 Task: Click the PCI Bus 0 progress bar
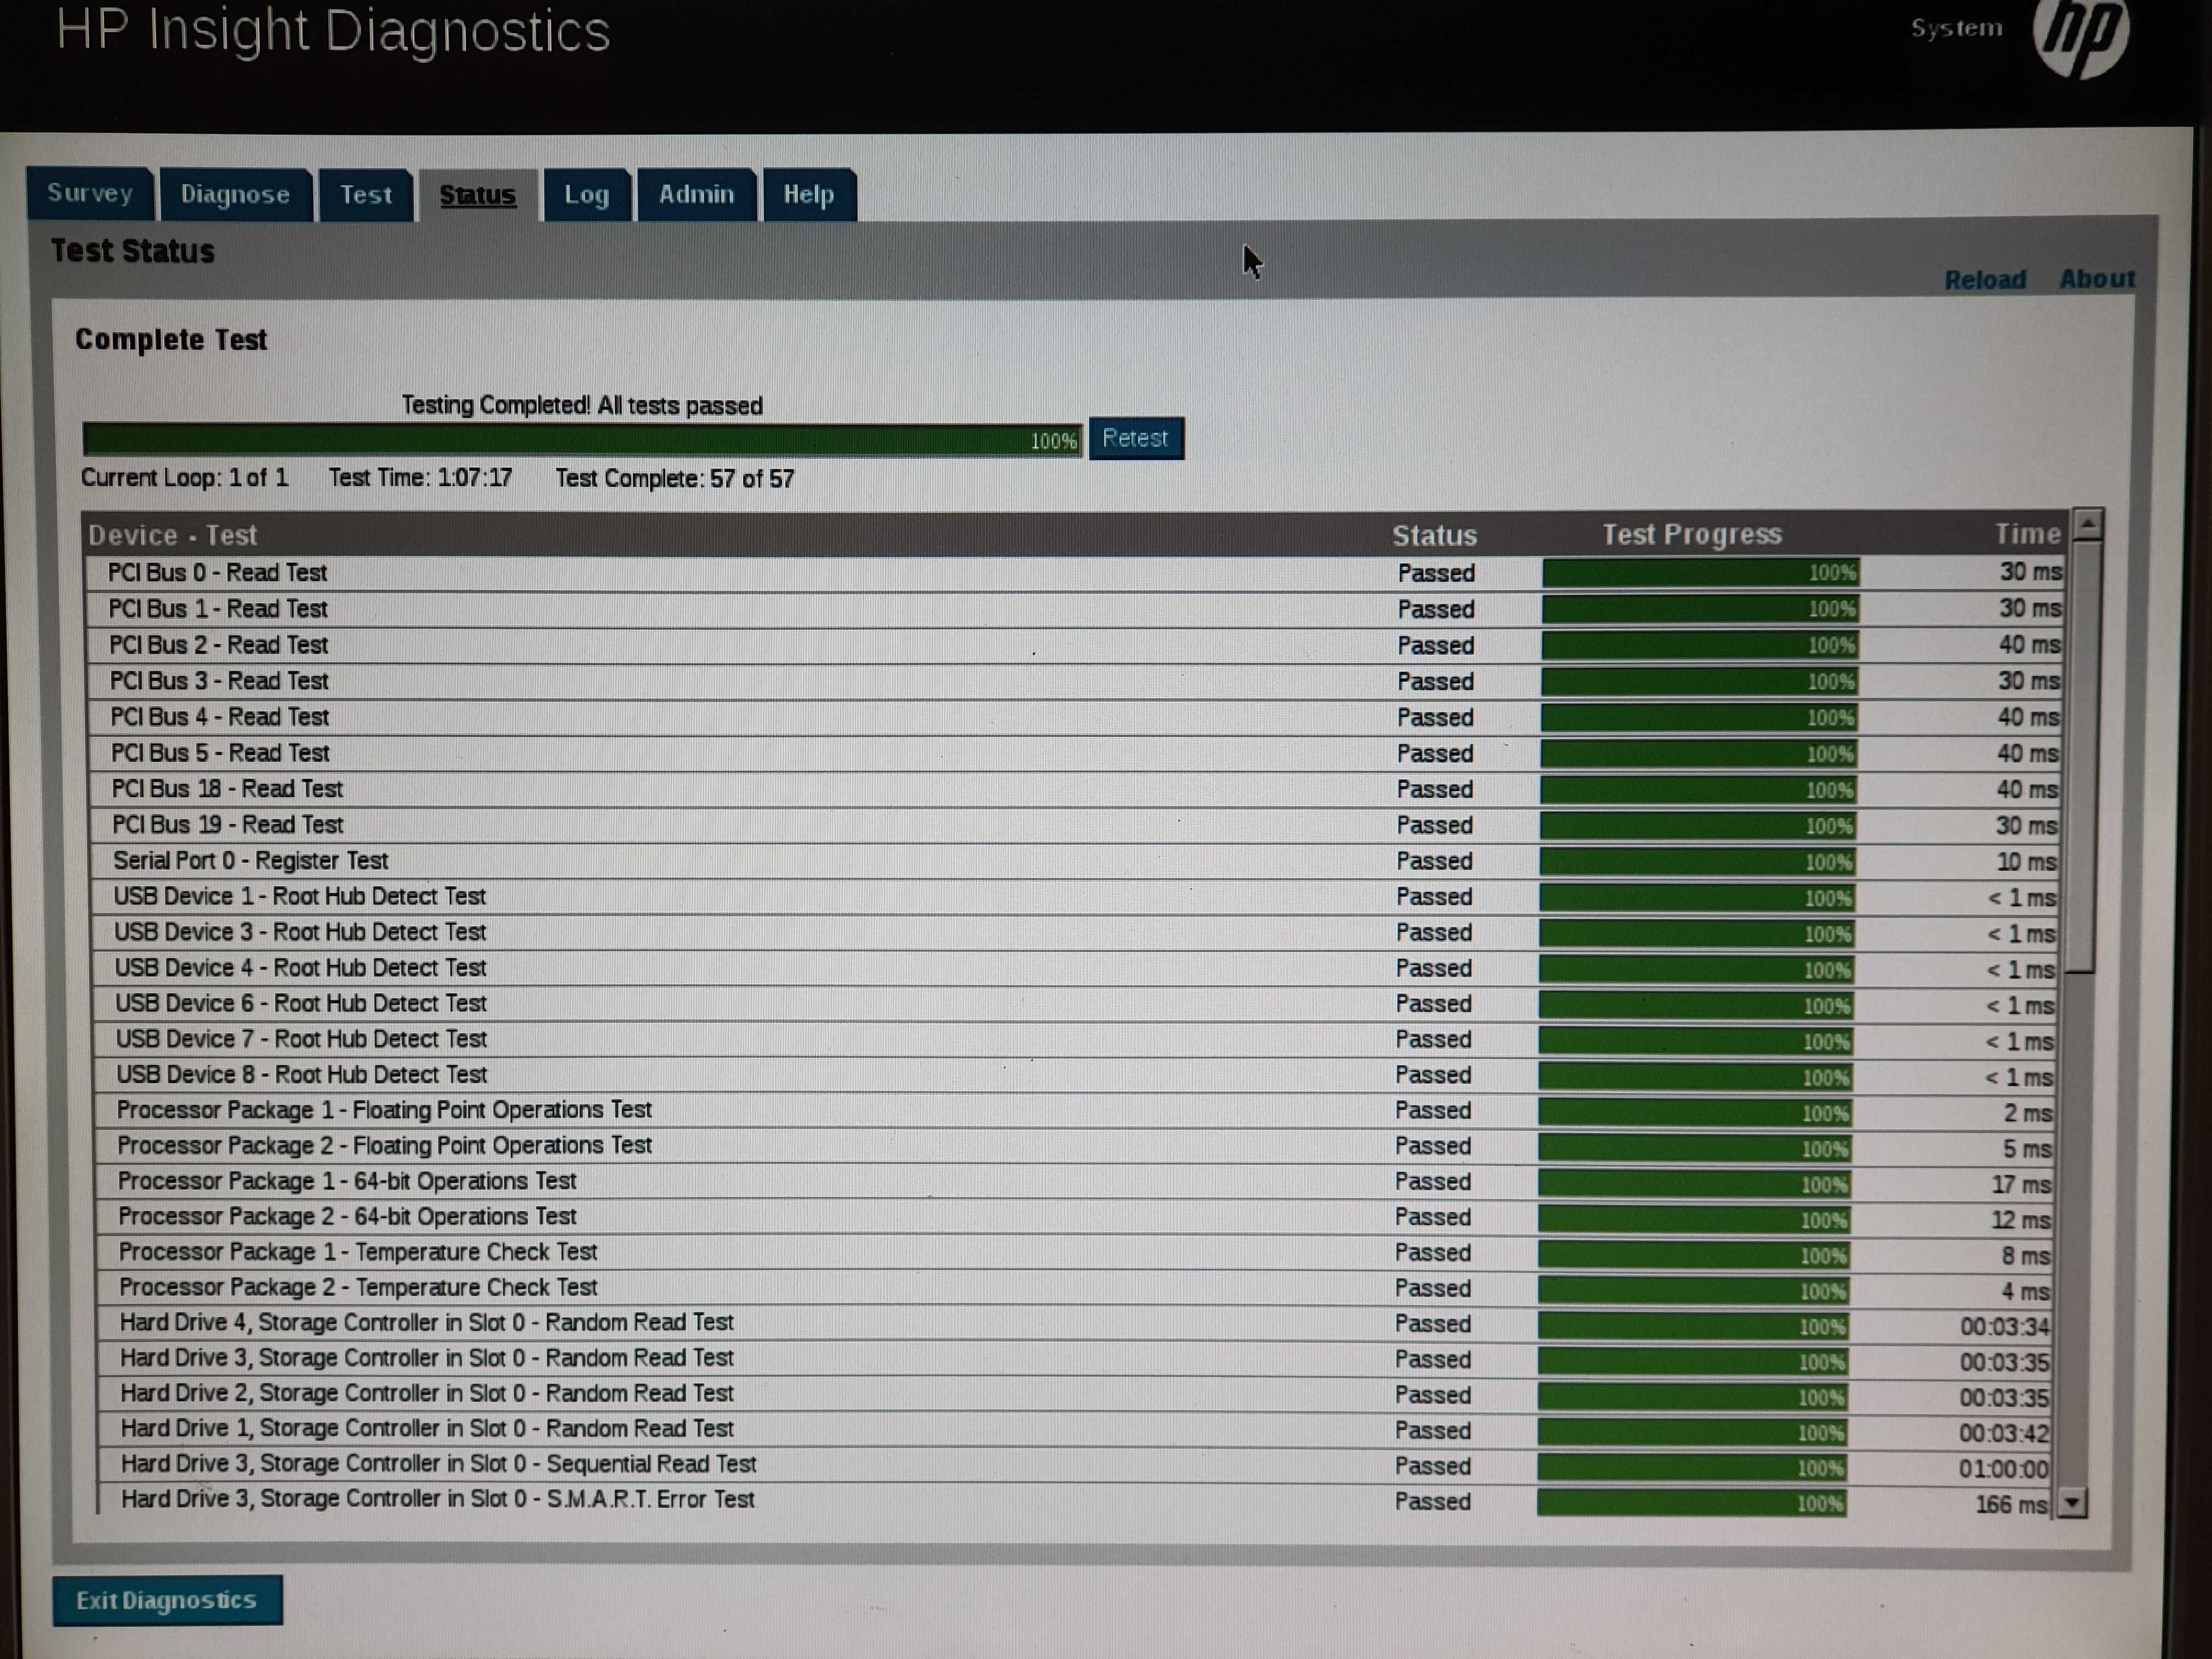pyautogui.click(x=1700, y=573)
